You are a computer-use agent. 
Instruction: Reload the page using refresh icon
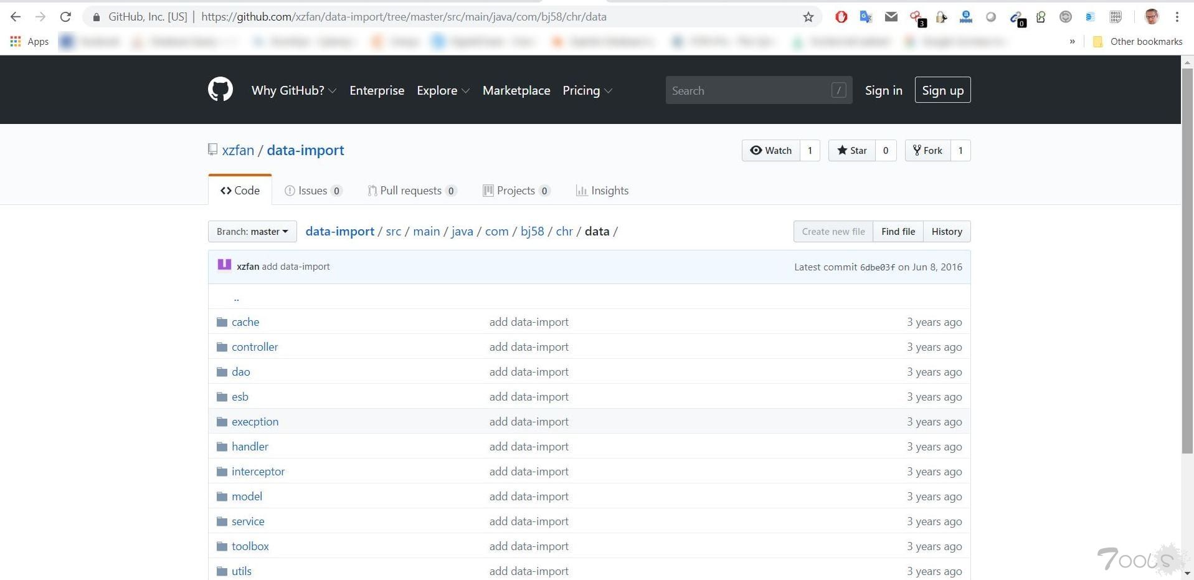[65, 17]
